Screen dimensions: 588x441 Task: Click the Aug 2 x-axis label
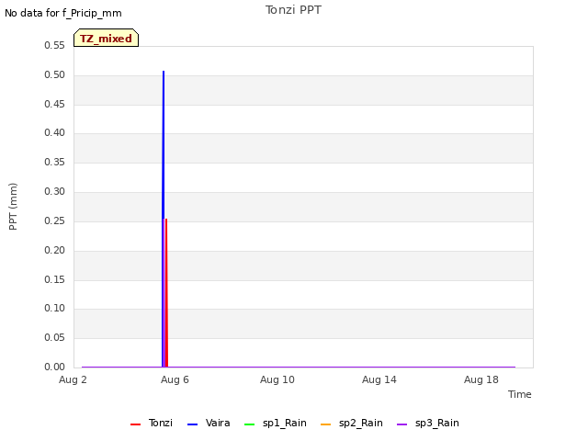(x=73, y=379)
